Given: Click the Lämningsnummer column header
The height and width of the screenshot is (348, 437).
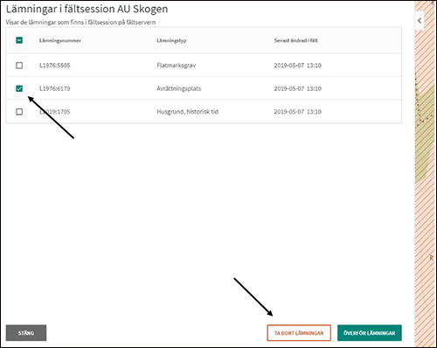Looking at the screenshot, I should coord(60,40).
